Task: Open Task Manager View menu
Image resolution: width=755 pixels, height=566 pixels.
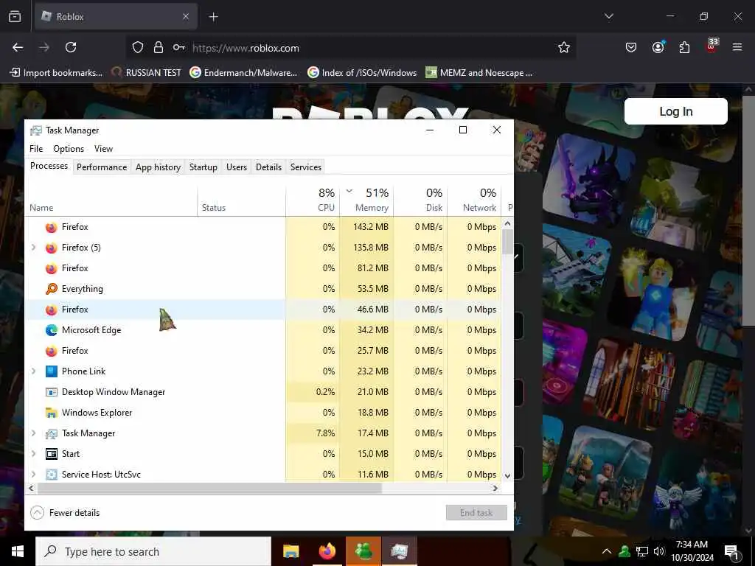Action: pos(103,149)
